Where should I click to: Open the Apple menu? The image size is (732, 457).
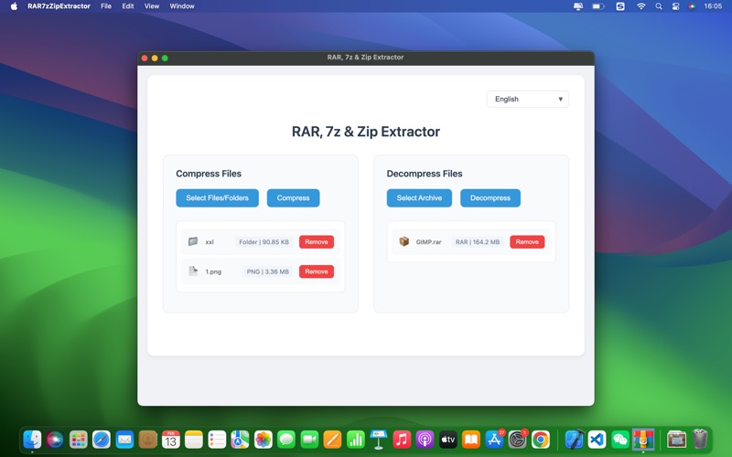tap(14, 6)
